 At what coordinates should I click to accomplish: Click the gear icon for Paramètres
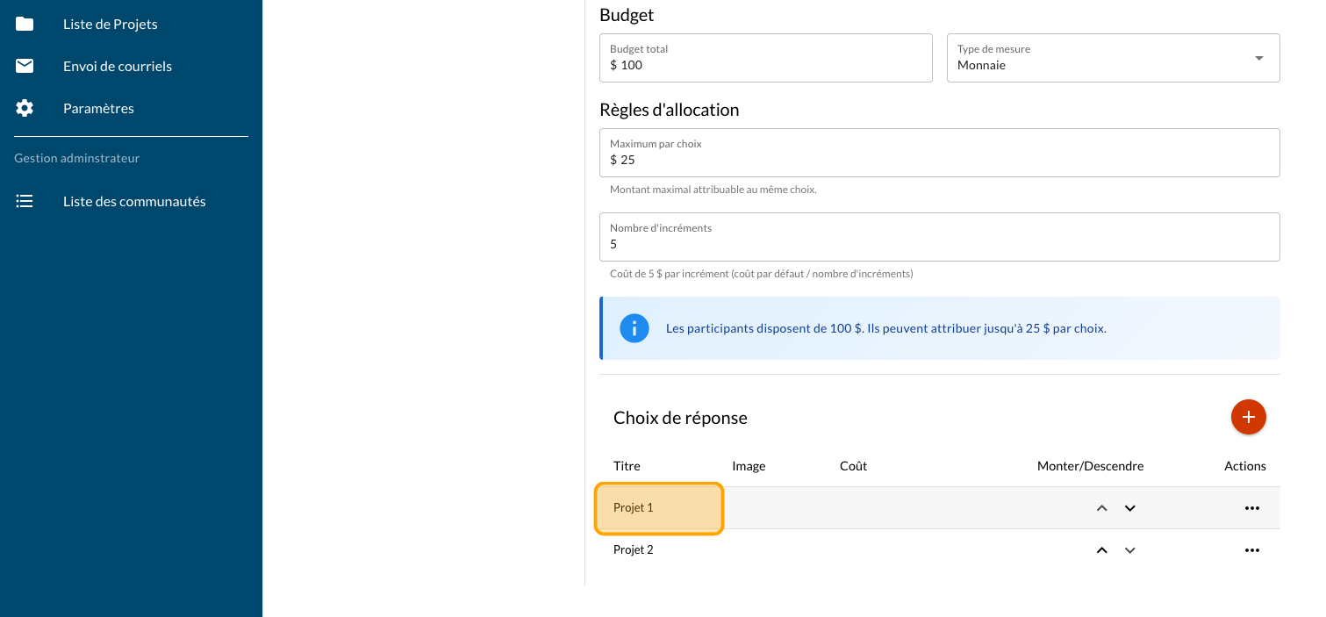pos(25,108)
